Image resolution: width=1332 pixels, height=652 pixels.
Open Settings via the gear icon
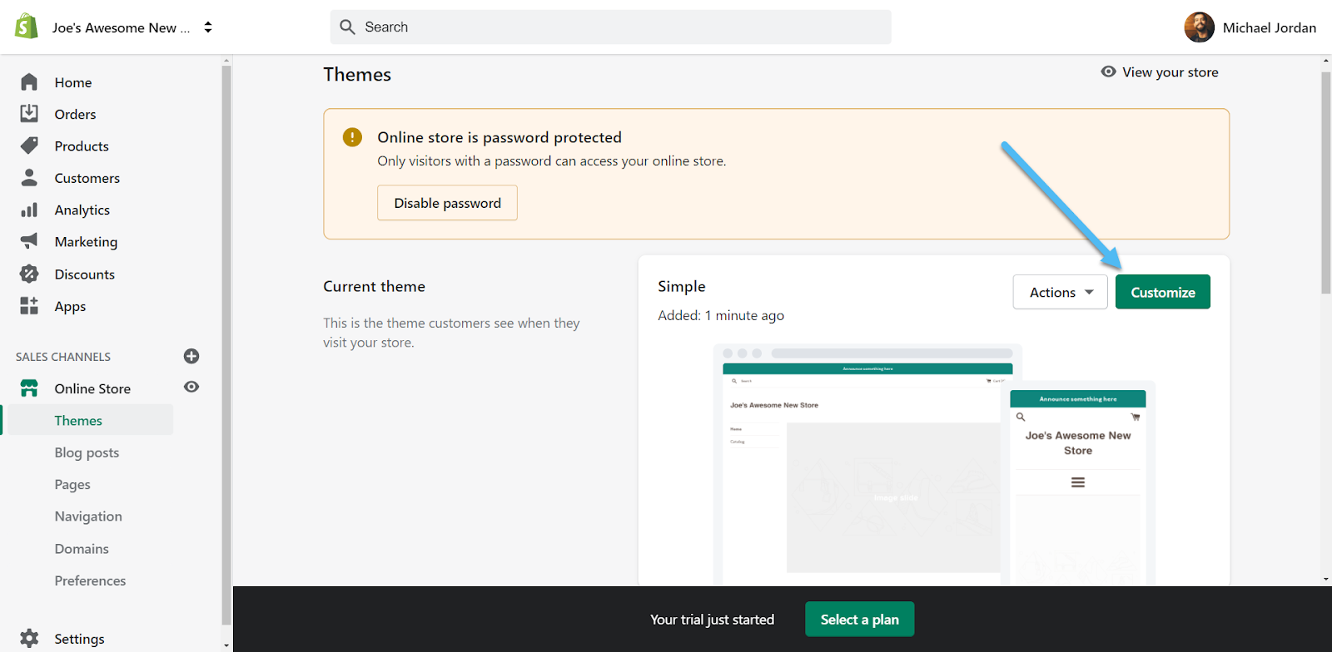coord(29,638)
